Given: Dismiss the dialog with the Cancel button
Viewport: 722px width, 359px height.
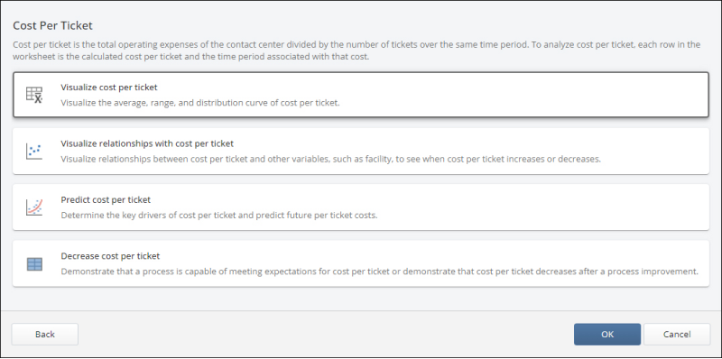Looking at the screenshot, I should (676, 334).
